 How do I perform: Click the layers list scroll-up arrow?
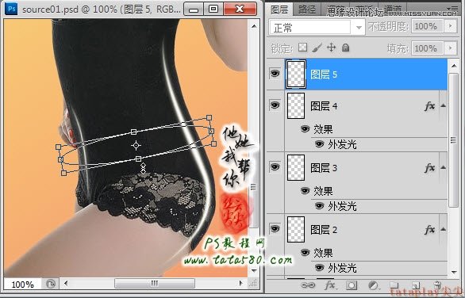(454, 66)
